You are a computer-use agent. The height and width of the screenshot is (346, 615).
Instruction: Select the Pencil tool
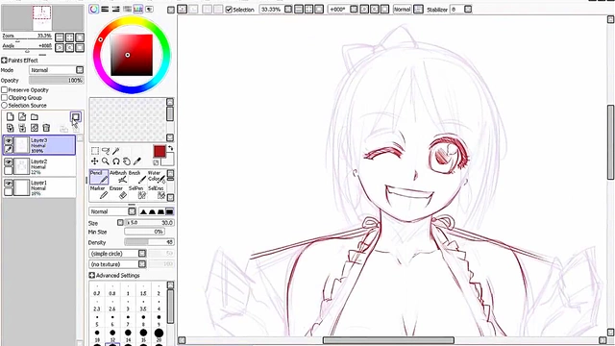point(99,177)
